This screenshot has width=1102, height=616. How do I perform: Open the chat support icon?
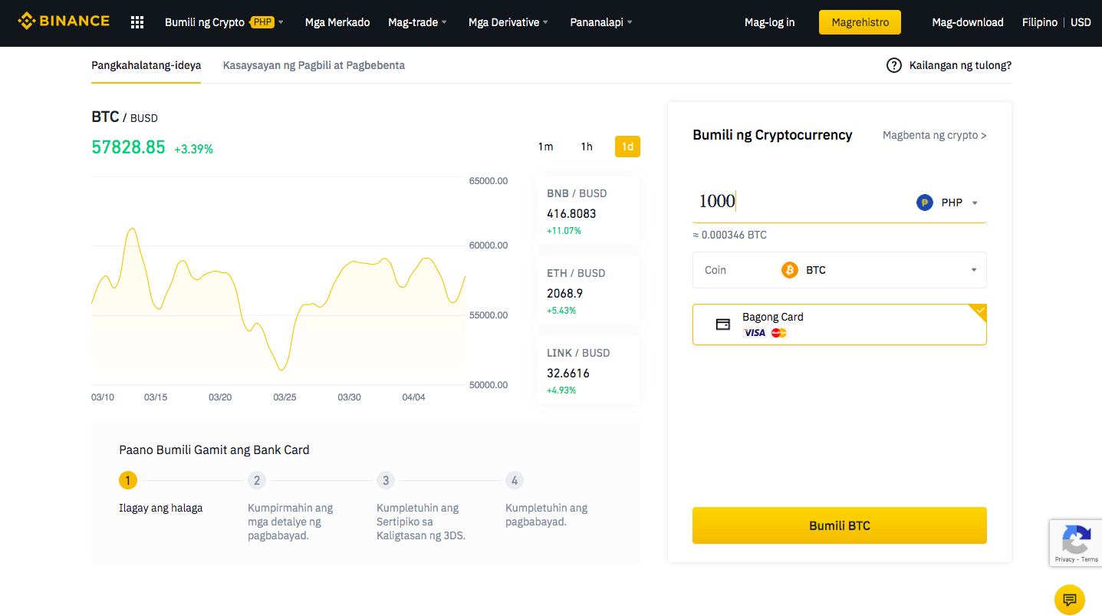pyautogui.click(x=1070, y=599)
